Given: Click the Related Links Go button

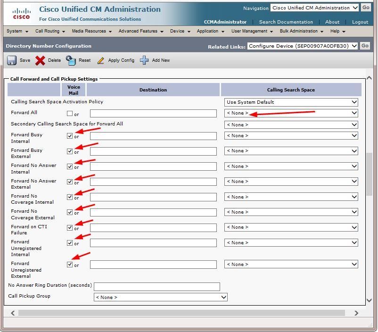Looking at the screenshot, I should pyautogui.click(x=365, y=46).
